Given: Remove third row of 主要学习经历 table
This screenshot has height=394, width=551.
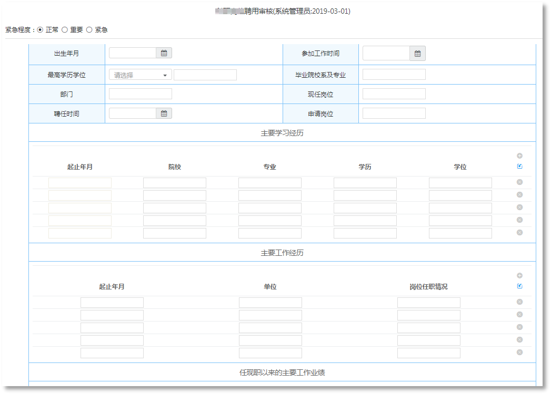Looking at the screenshot, I should 519,208.
